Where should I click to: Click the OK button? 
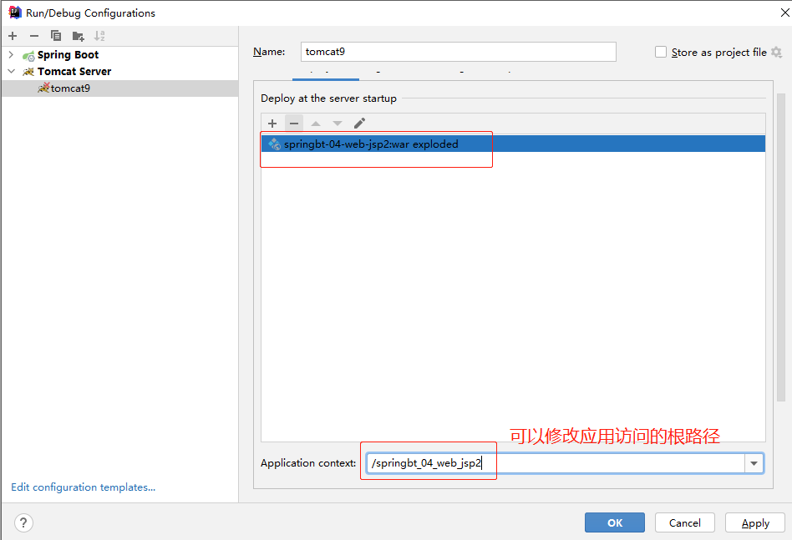click(x=615, y=522)
